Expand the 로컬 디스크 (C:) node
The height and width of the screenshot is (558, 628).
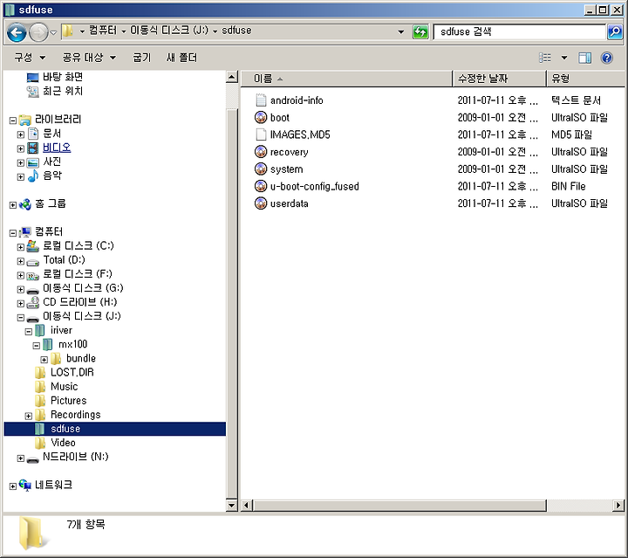pyautogui.click(x=20, y=247)
